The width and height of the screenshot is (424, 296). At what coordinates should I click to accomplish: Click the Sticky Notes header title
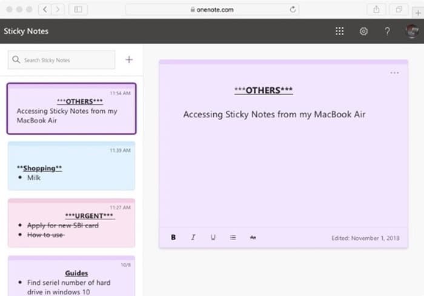(26, 31)
